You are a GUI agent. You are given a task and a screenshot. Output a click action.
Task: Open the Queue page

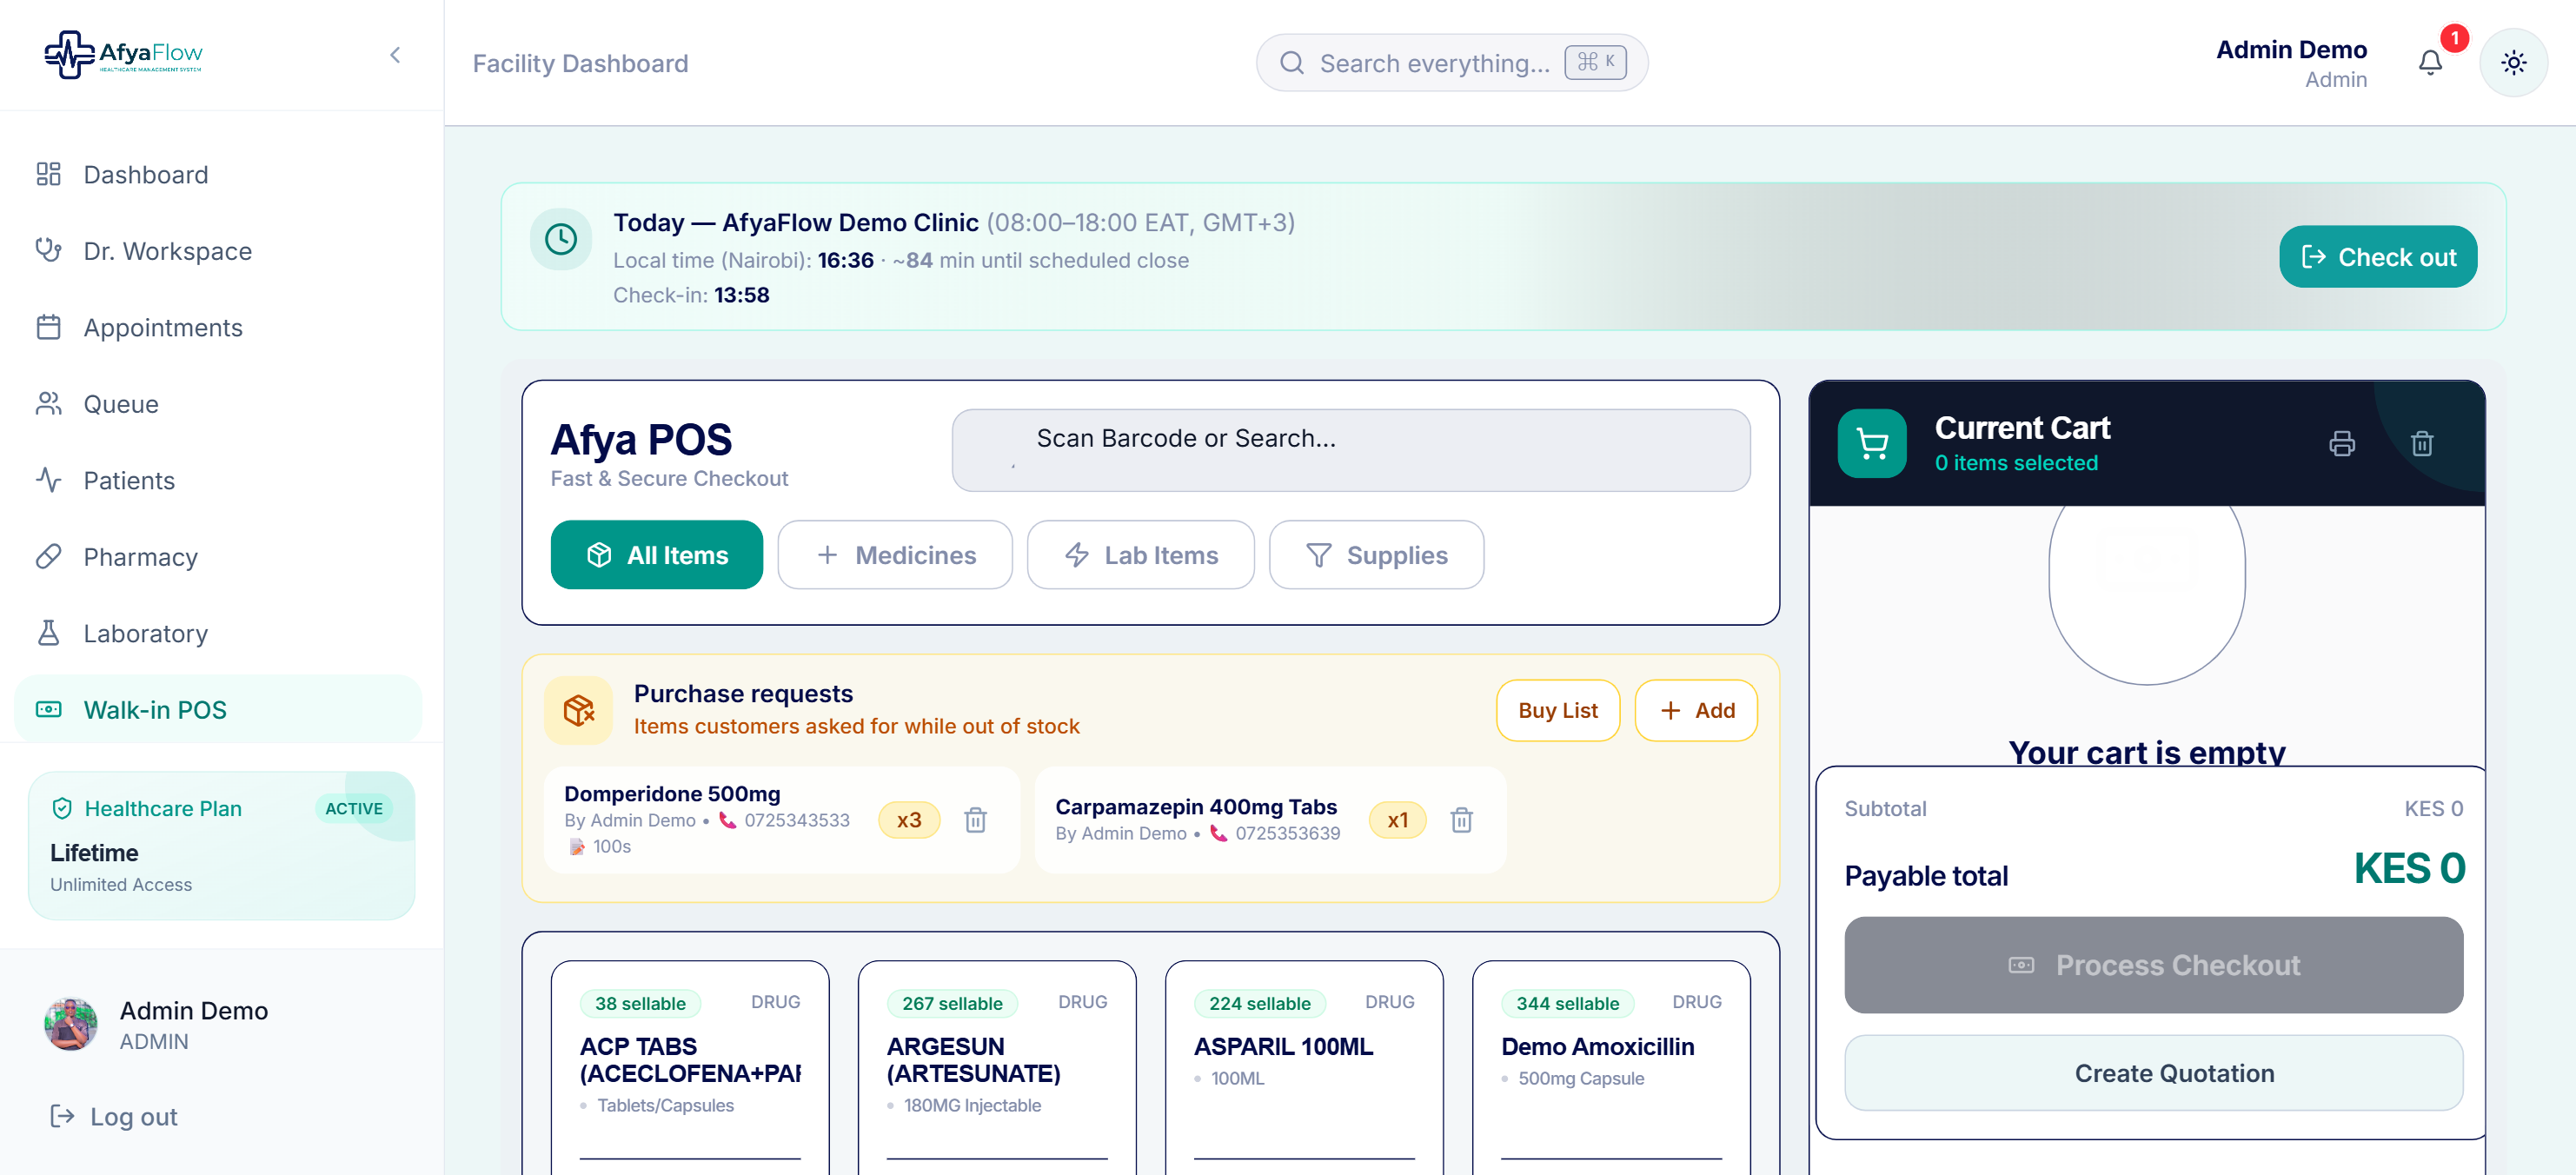pyautogui.click(x=218, y=404)
